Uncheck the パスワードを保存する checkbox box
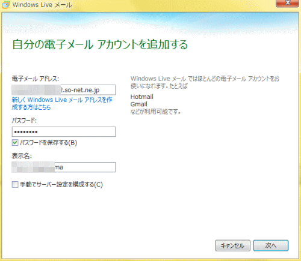This screenshot has height=261, width=301. [15, 143]
